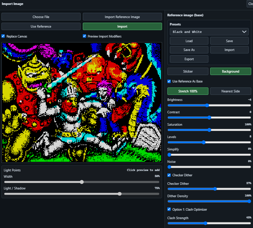Click the preset Load button
The height and width of the screenshot is (228, 253).
pos(189,41)
